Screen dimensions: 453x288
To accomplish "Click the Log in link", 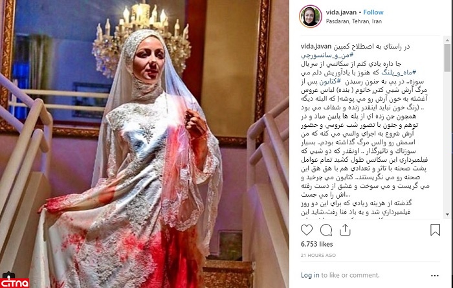I will tap(310, 275).
